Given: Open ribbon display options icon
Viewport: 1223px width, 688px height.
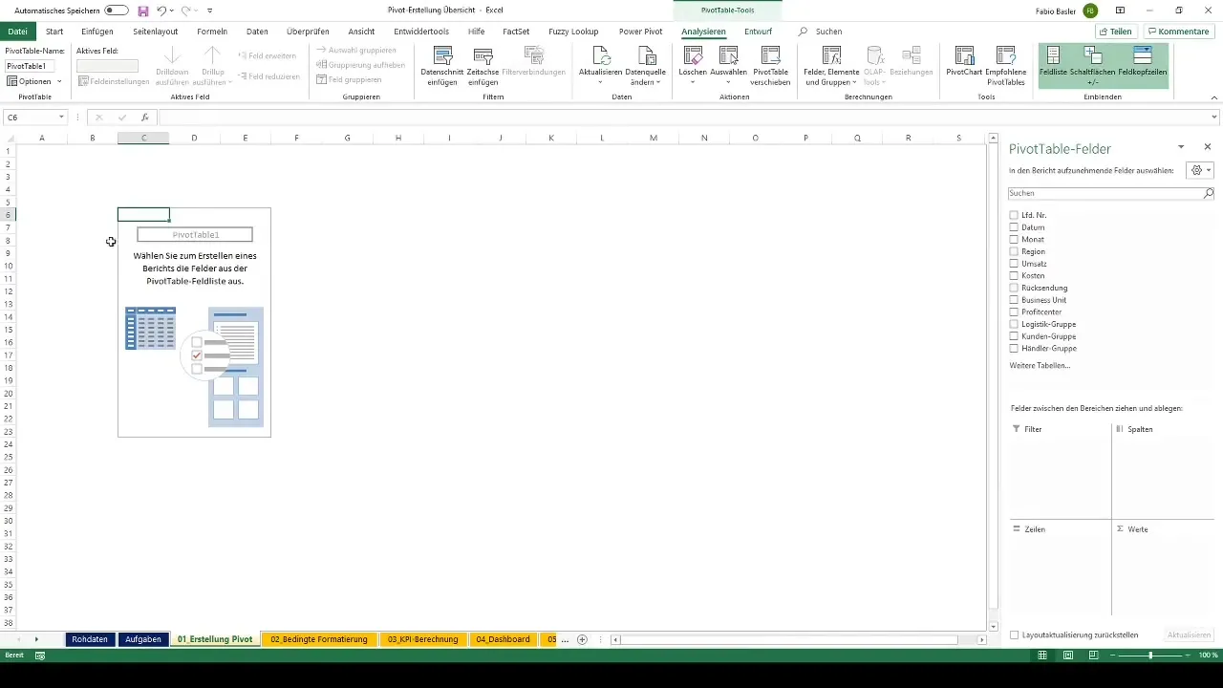Looking at the screenshot, I should point(1120,10).
